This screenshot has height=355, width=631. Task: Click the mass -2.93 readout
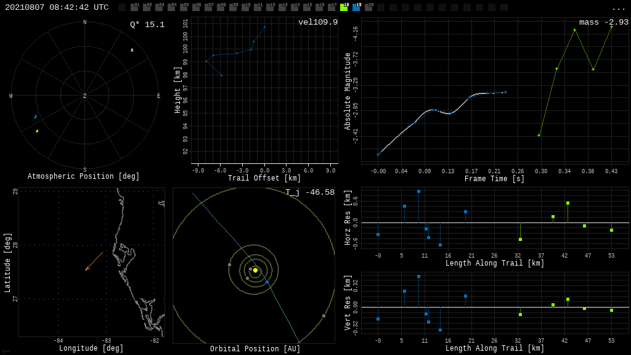pos(604,22)
